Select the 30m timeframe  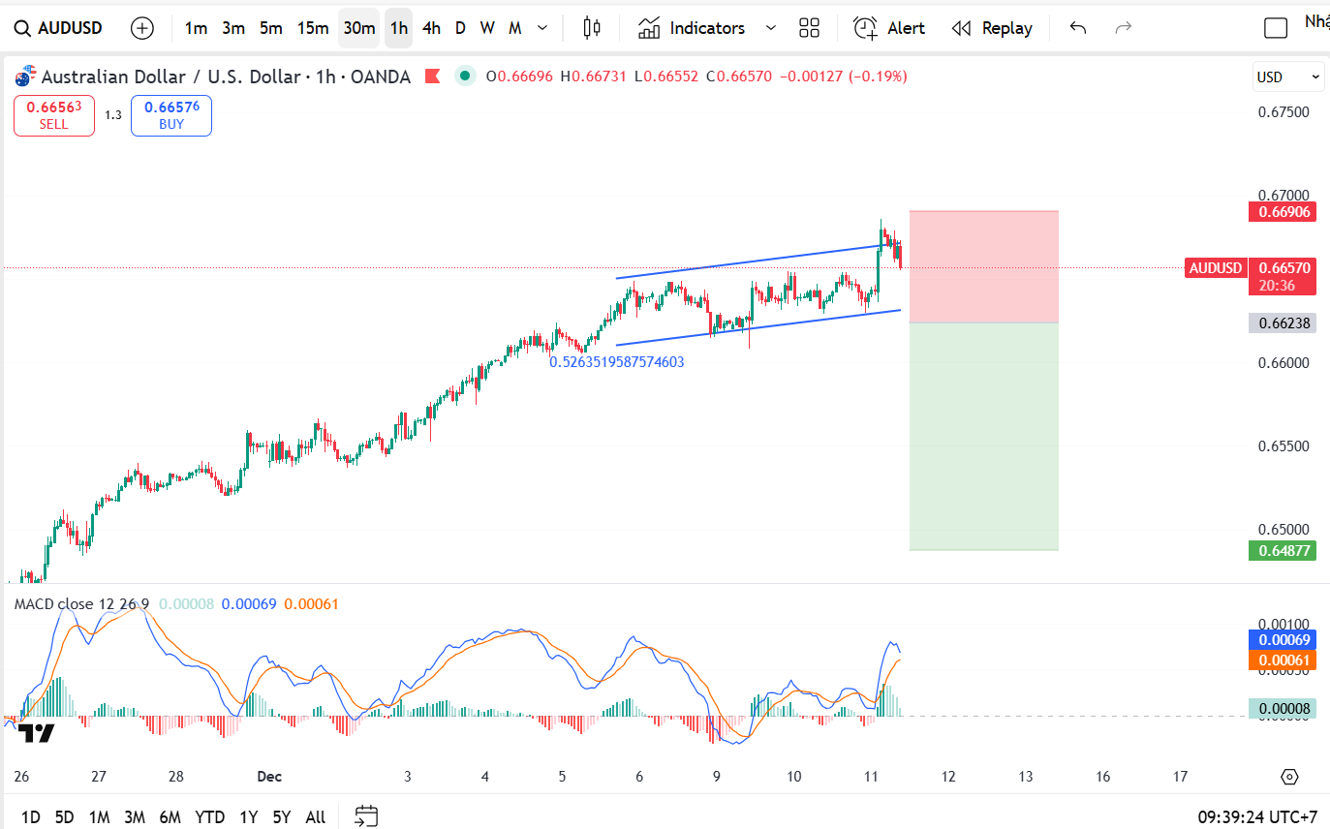358,28
